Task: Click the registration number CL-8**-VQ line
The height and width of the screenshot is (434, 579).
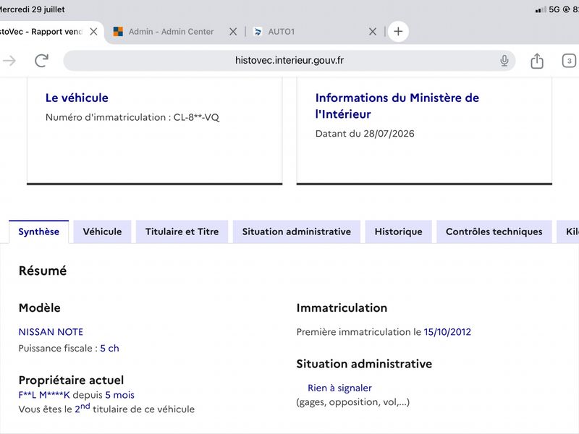Action: (132, 117)
